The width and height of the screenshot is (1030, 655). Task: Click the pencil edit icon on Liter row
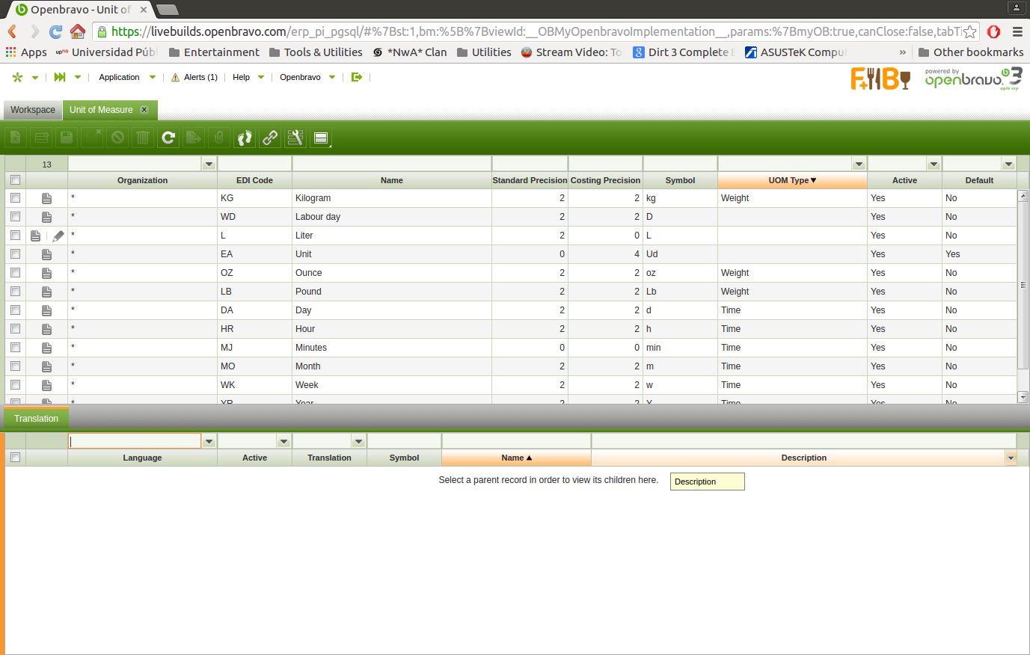click(58, 236)
